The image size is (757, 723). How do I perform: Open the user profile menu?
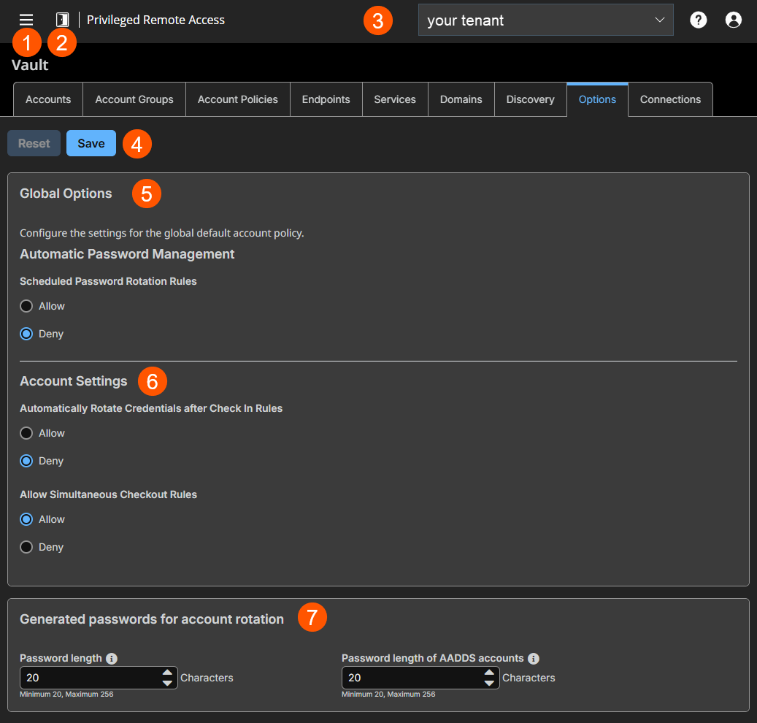coord(734,20)
